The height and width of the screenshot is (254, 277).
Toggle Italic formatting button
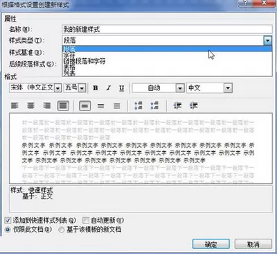coord(108,88)
